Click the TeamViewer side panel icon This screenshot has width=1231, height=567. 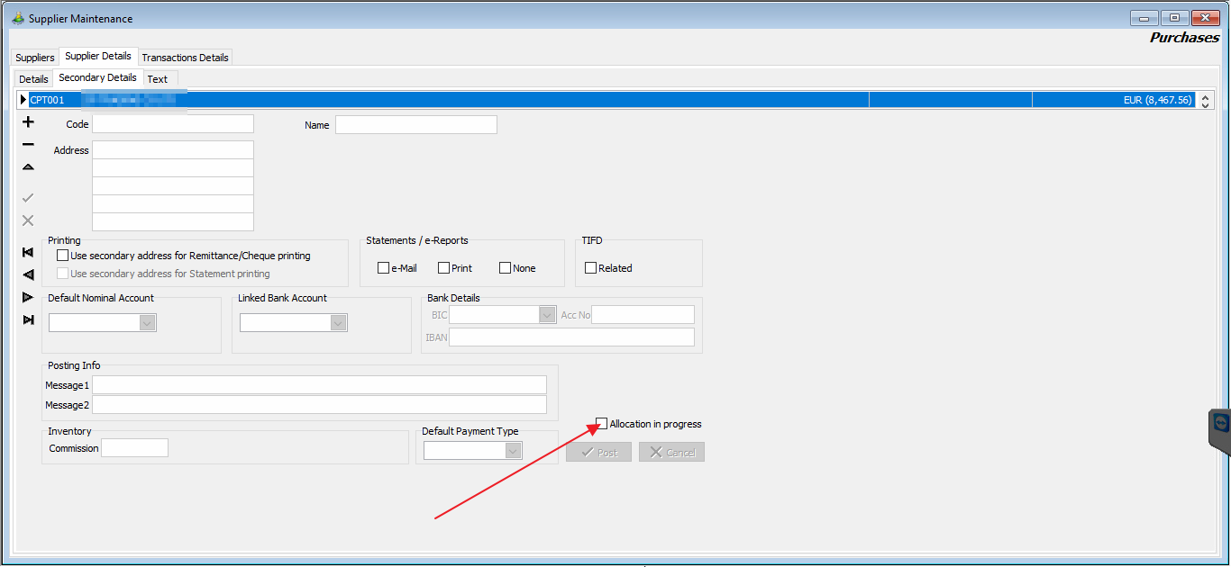coord(1221,423)
